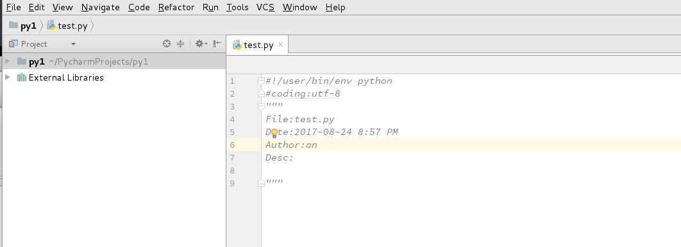The width and height of the screenshot is (681, 247).
Task: Expand the py1 project tree node
Action: click(8, 61)
